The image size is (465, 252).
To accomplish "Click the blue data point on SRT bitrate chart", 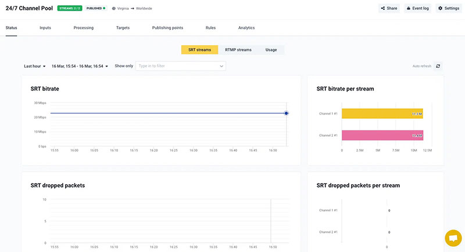I will (x=287, y=114).
